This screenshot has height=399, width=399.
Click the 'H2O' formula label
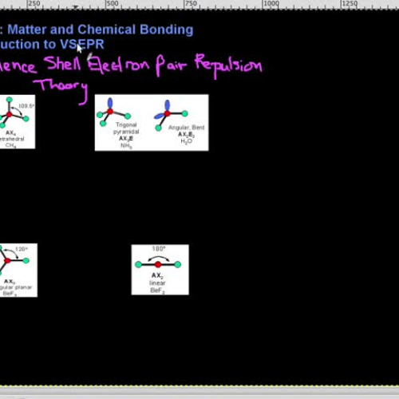pos(186,141)
